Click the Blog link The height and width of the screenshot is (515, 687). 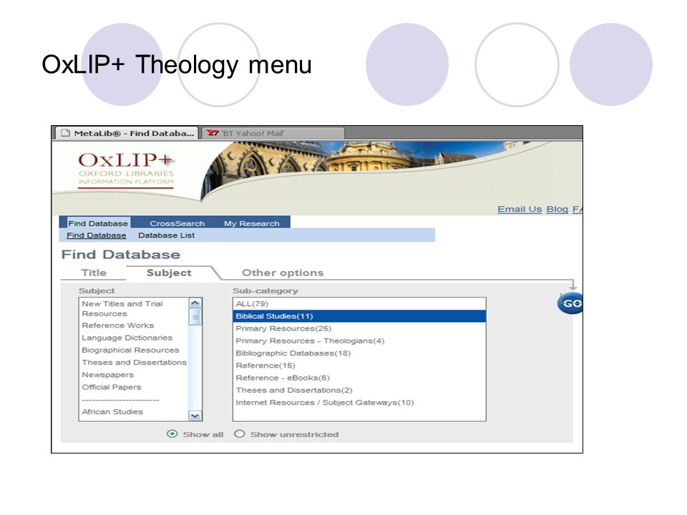pos(557,209)
